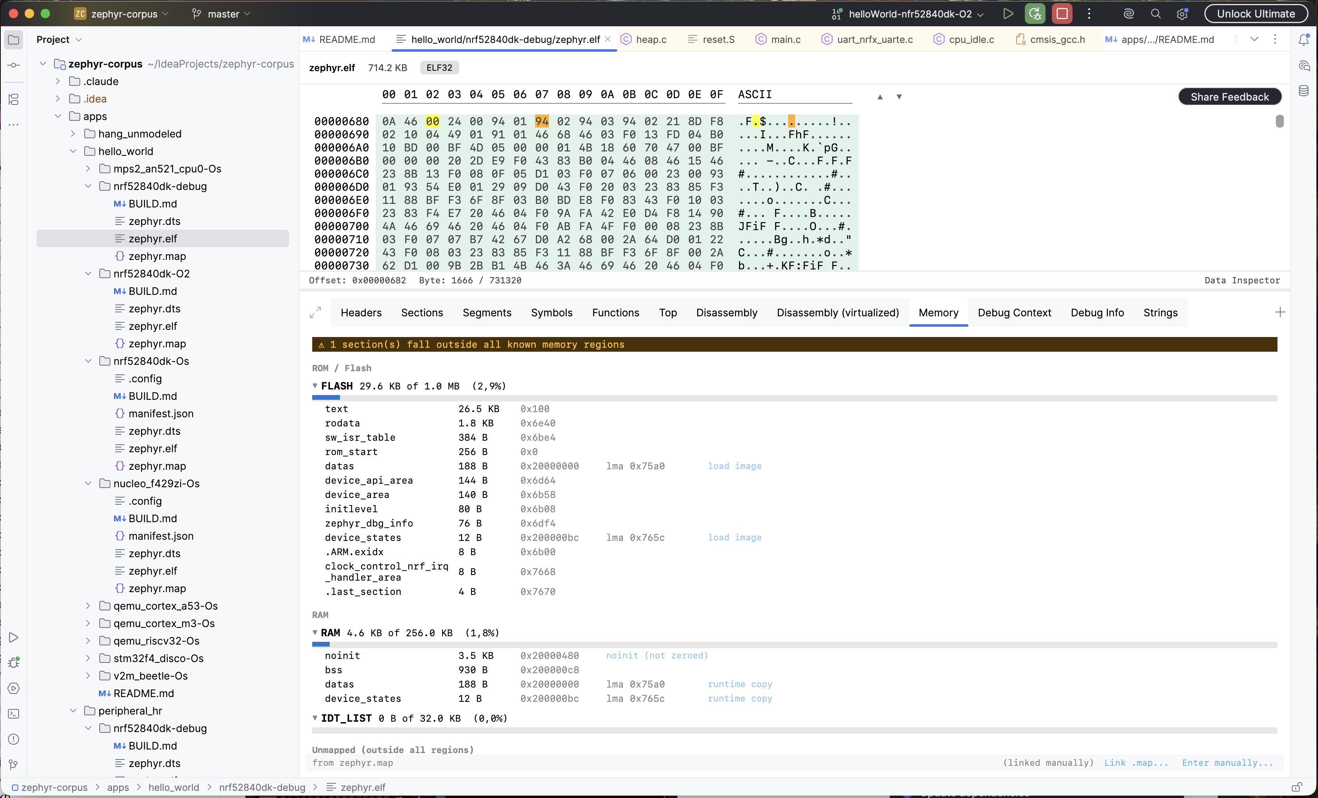
Task: Open the Project tool window icon
Action: [x=14, y=40]
